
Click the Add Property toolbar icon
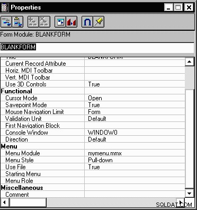coord(33,22)
